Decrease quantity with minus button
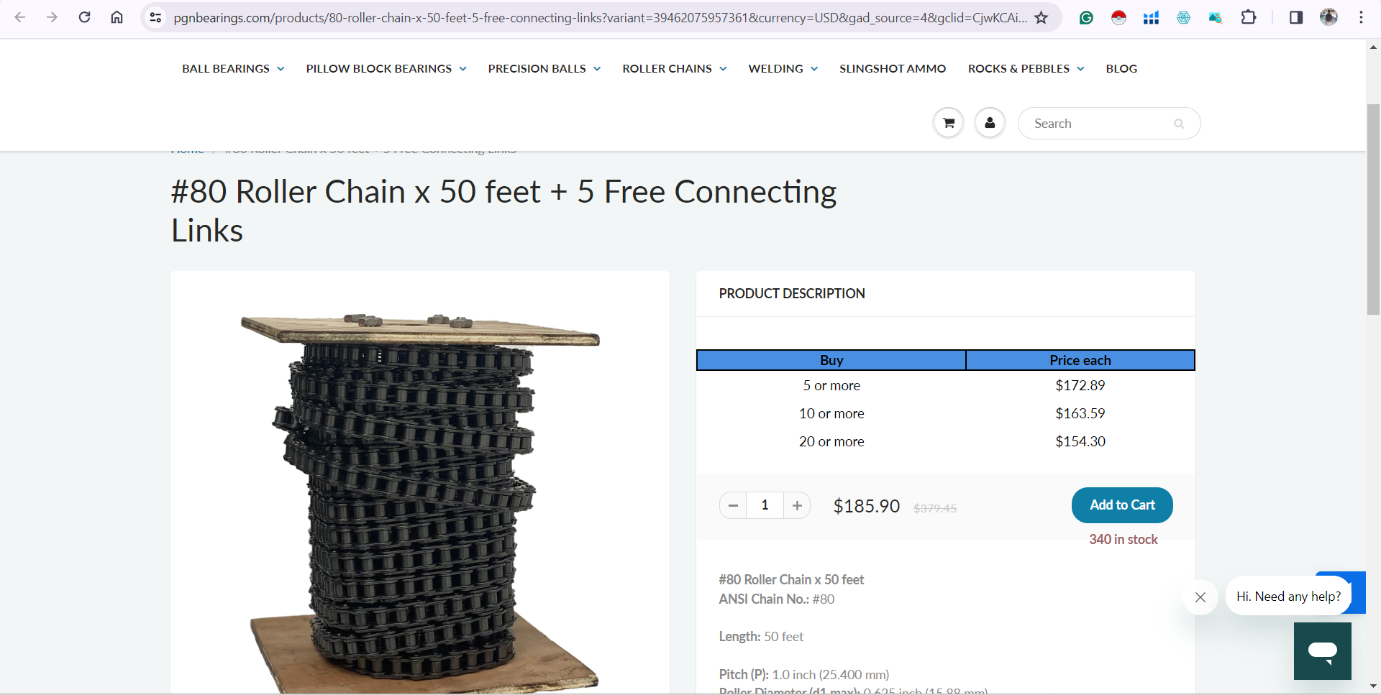 (733, 505)
